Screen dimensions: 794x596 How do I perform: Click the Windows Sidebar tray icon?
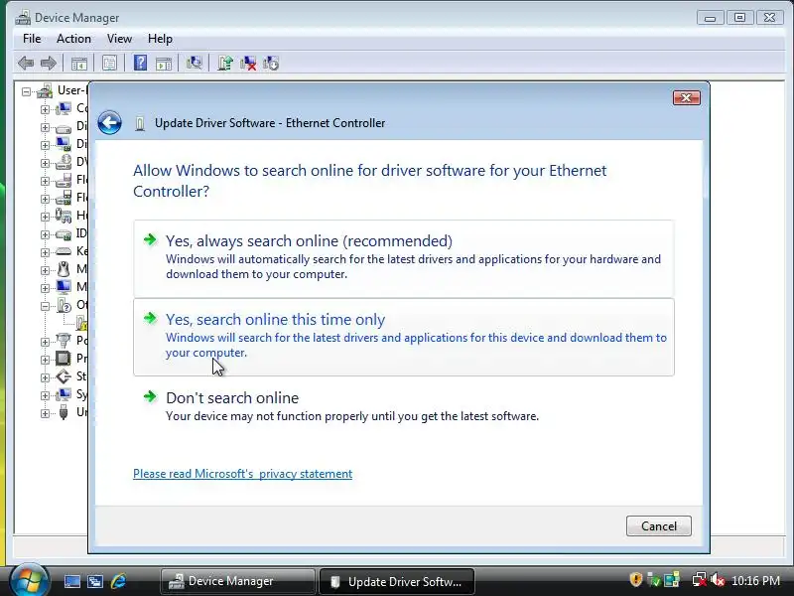point(672,579)
